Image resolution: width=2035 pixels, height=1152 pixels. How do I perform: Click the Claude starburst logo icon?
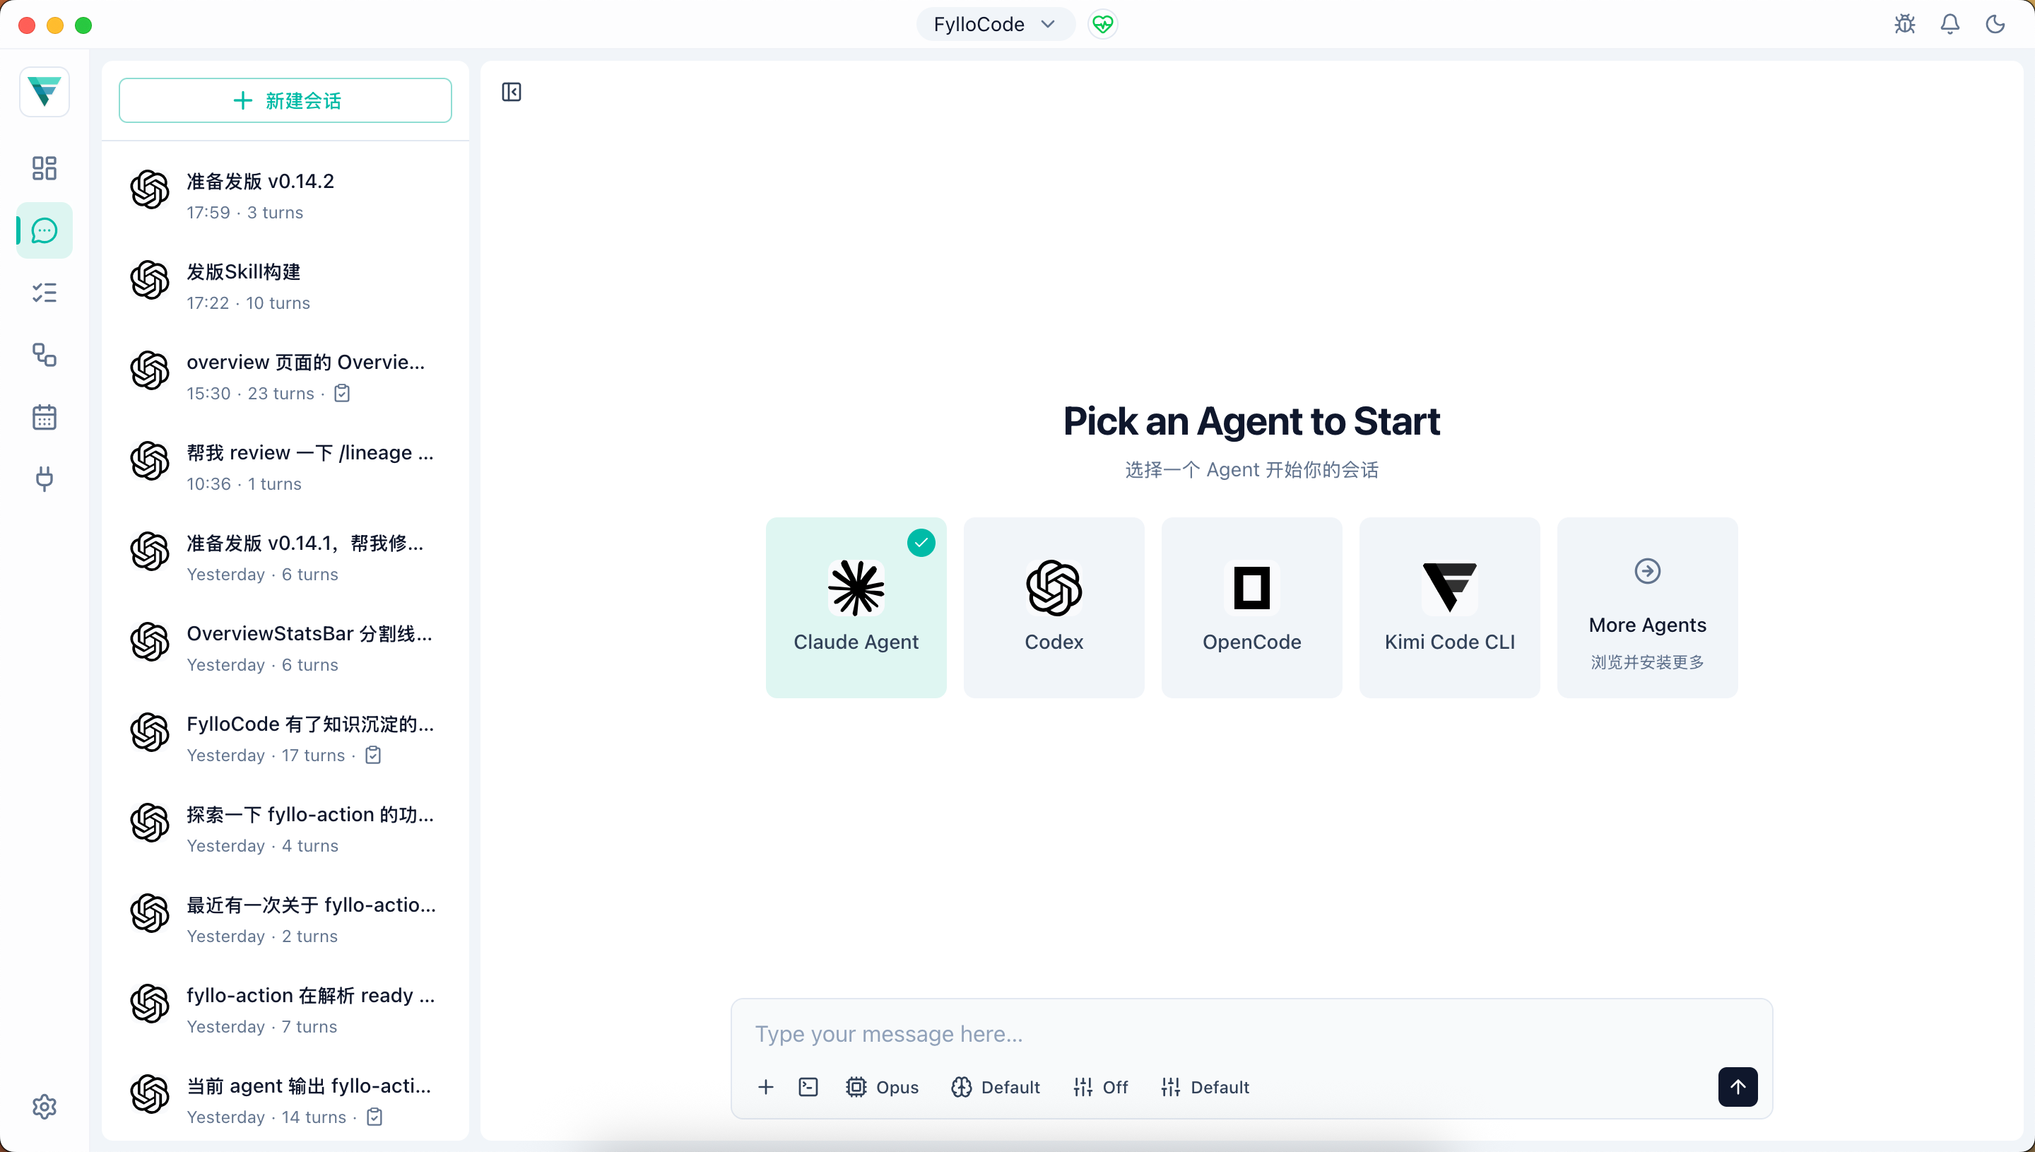(x=856, y=588)
